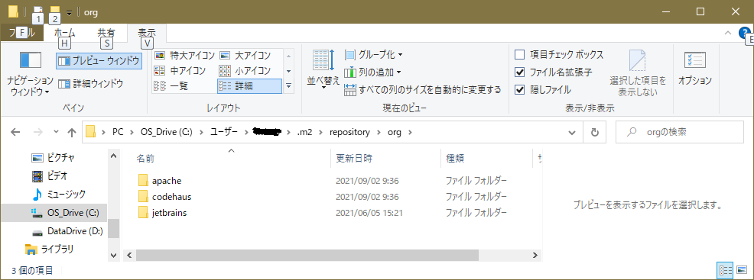Image resolution: width=754 pixels, height=280 pixels.
Task: Open the ファイル tab
Action: point(21,33)
